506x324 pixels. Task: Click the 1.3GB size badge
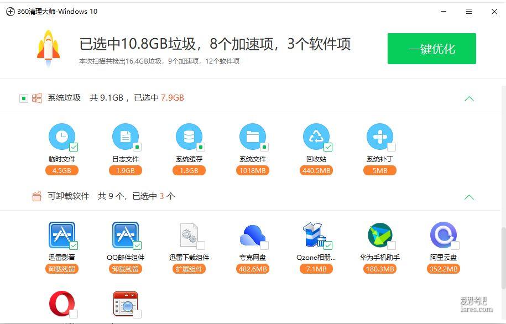(189, 170)
